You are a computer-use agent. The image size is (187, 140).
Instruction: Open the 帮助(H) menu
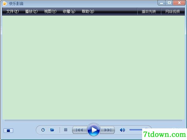[88, 11]
